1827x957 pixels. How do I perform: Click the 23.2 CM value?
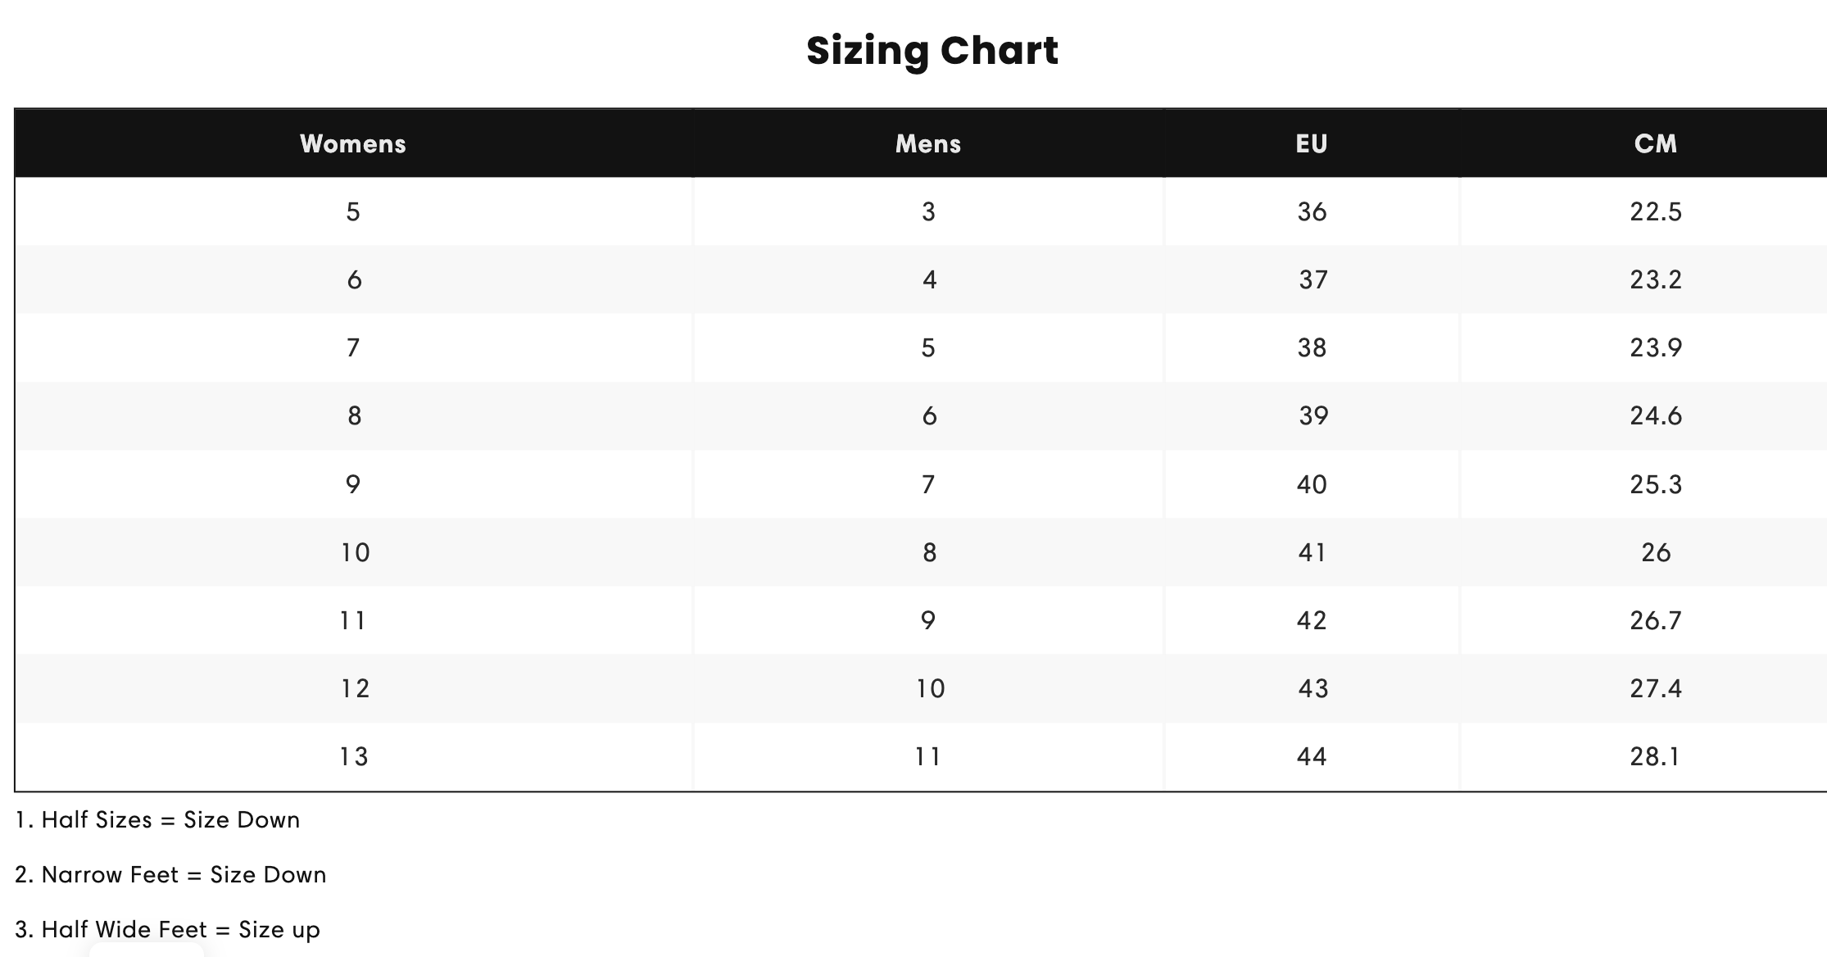[1655, 279]
